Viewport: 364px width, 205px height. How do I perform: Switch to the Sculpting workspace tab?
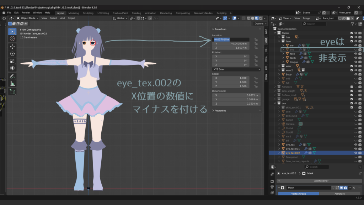tap(88, 13)
